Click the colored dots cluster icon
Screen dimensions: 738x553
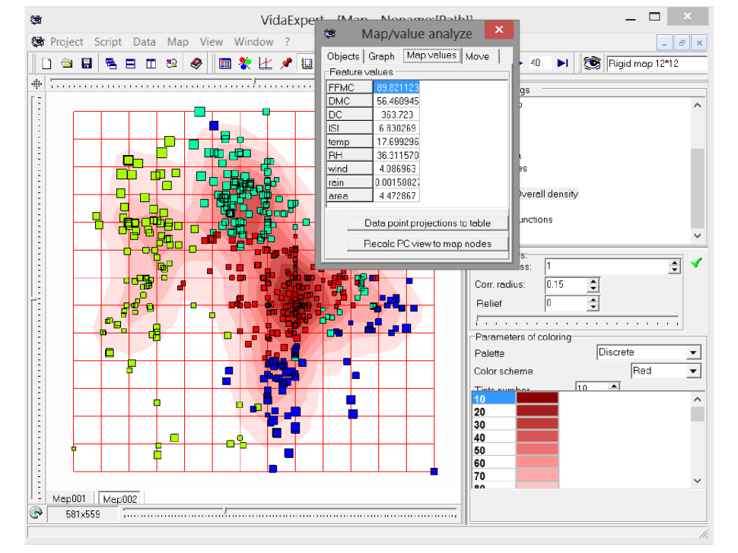click(245, 64)
